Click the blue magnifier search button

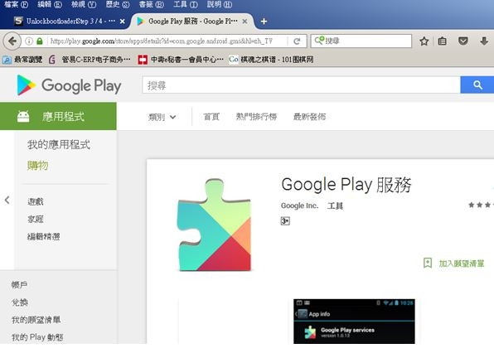[477, 85]
